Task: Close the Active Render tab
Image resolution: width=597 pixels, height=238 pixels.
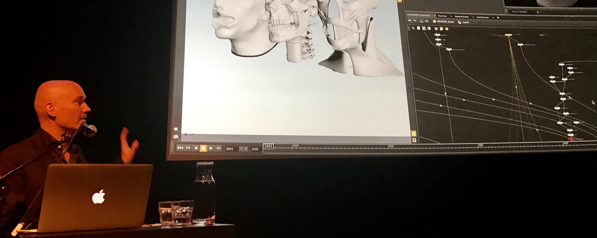Action: click(x=538, y=12)
